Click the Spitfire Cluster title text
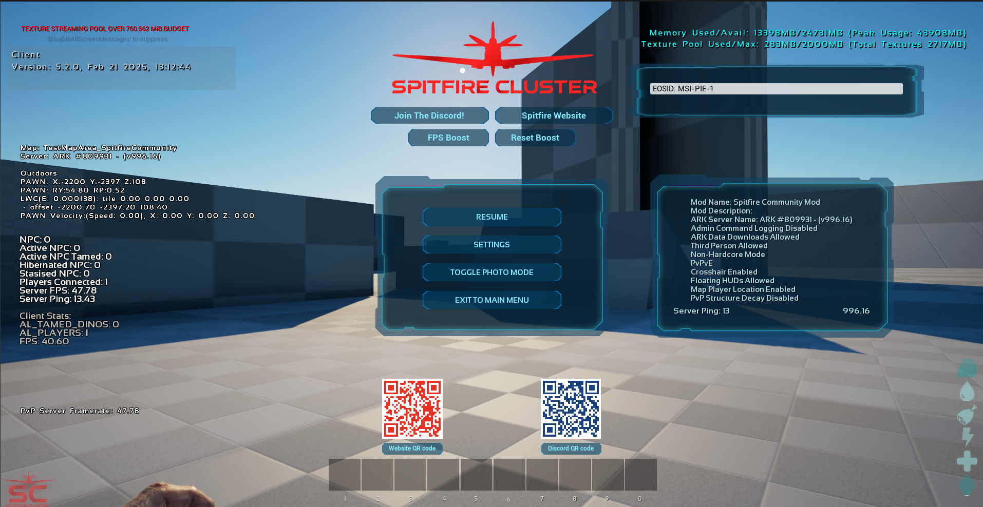This screenshot has height=507, width=983. 494,87
